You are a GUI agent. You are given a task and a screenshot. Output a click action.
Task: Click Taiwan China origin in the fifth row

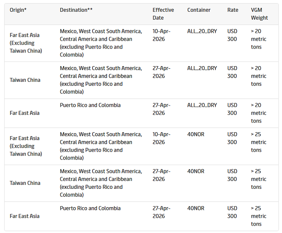click(x=25, y=183)
